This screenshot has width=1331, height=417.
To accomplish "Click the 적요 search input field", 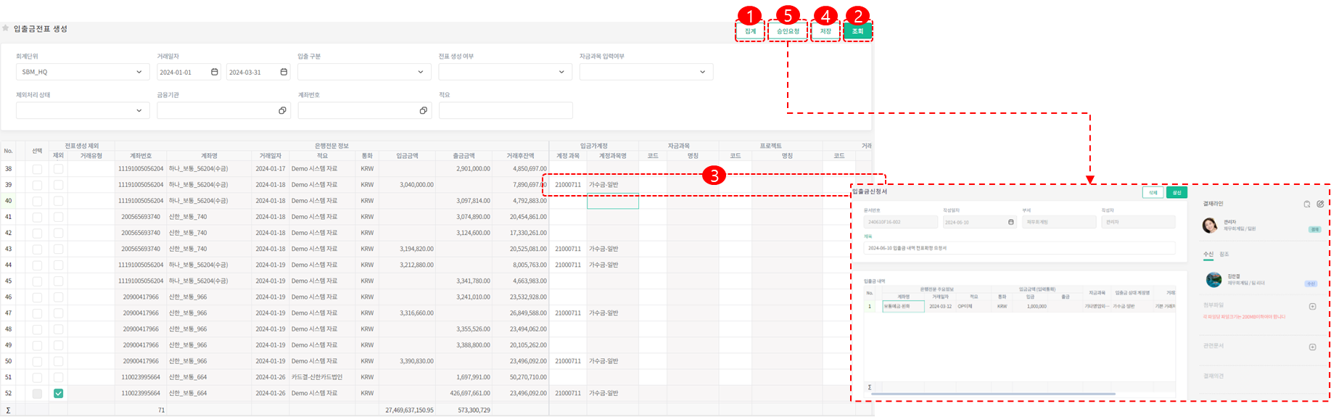I will (x=506, y=111).
